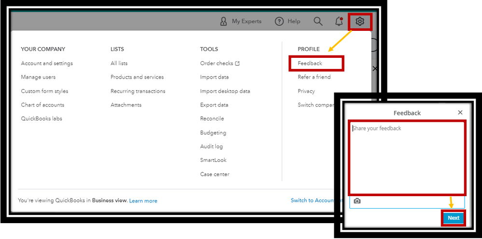This screenshot has height=239, width=482.
Task: Click the external link icon beside Order checks
Action: 237,64
